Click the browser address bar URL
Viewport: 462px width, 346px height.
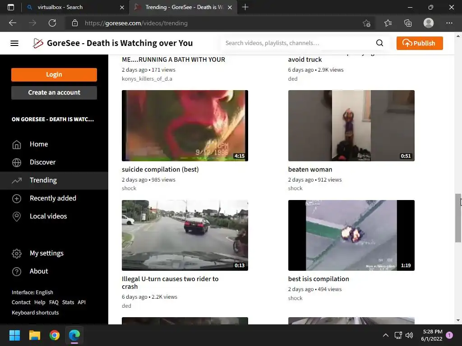click(136, 23)
